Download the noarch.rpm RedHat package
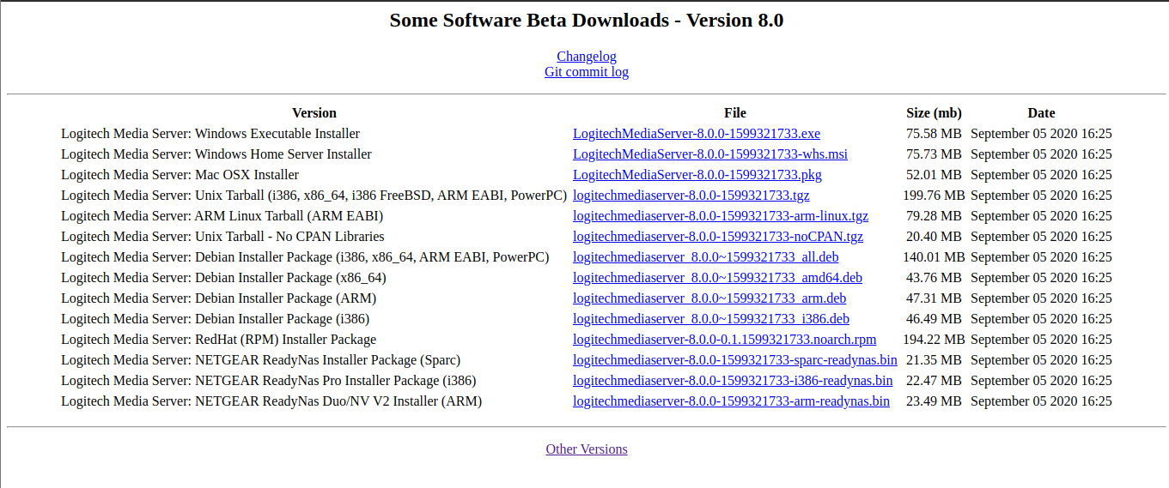Screen dimensions: 1169x488 725,340
